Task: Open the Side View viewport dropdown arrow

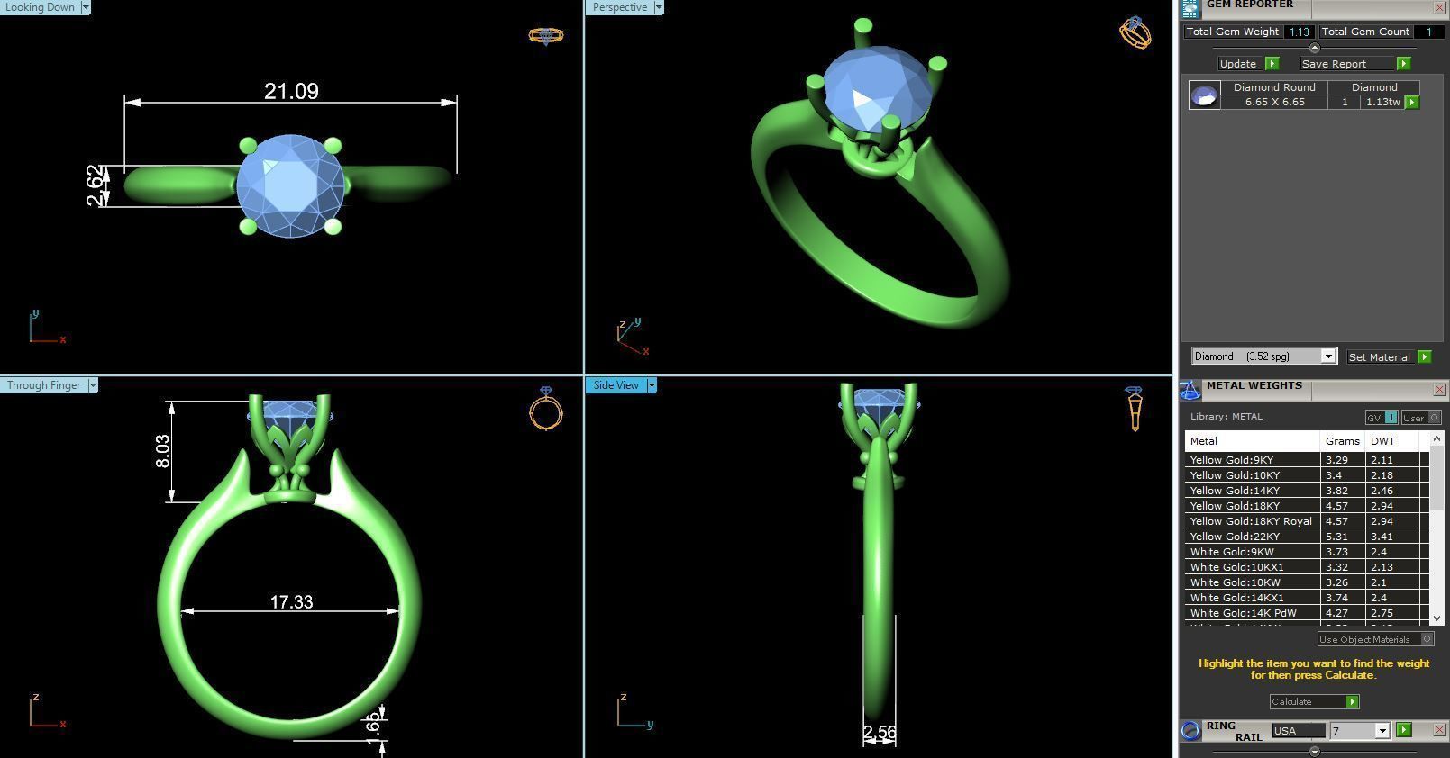Action: tap(652, 385)
